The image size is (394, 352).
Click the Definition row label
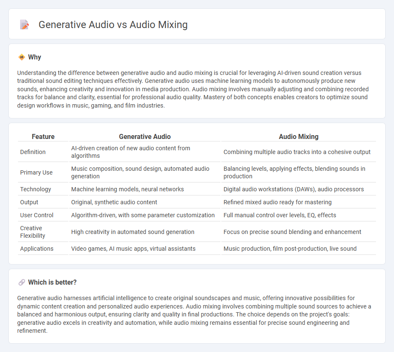tap(33, 152)
